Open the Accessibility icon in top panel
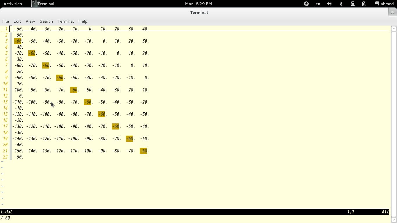The image size is (397, 223). click(x=306, y=4)
